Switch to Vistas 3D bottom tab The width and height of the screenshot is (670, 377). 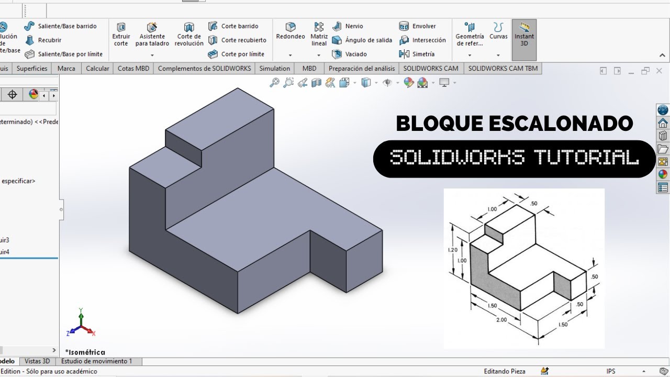pyautogui.click(x=37, y=361)
